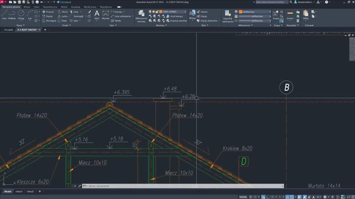Screen dimensions: 355x199
Task: Toggle polar tracking in status bar
Action: (x=272, y=197)
